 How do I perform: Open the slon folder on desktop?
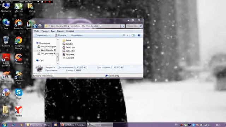pyautogui.click(x=31, y=7)
